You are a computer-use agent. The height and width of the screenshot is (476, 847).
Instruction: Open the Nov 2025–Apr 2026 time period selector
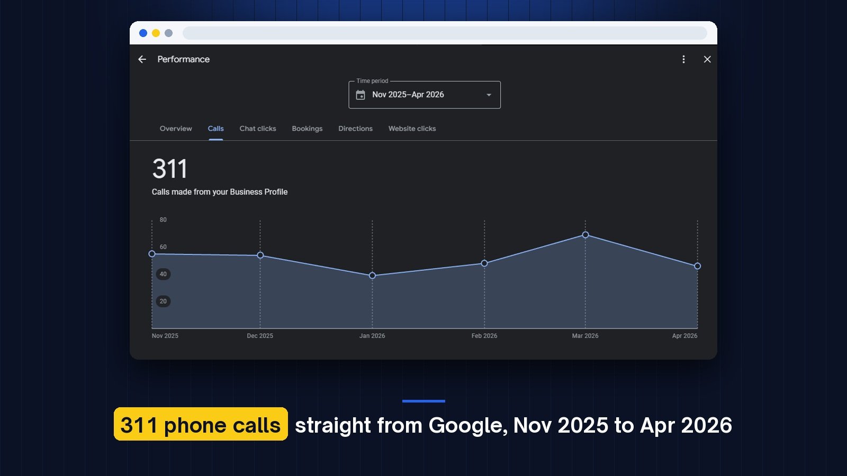(425, 95)
